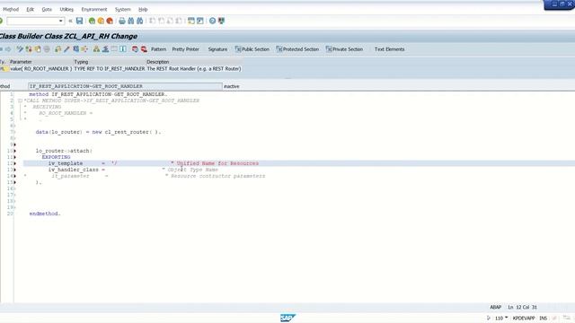Open the Public Section
Image resolution: width=575 pixels, height=323 pixels.
click(252, 49)
